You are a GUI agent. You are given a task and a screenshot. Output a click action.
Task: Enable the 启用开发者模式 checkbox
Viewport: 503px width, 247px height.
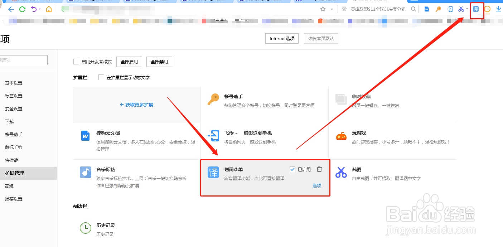[x=76, y=62]
